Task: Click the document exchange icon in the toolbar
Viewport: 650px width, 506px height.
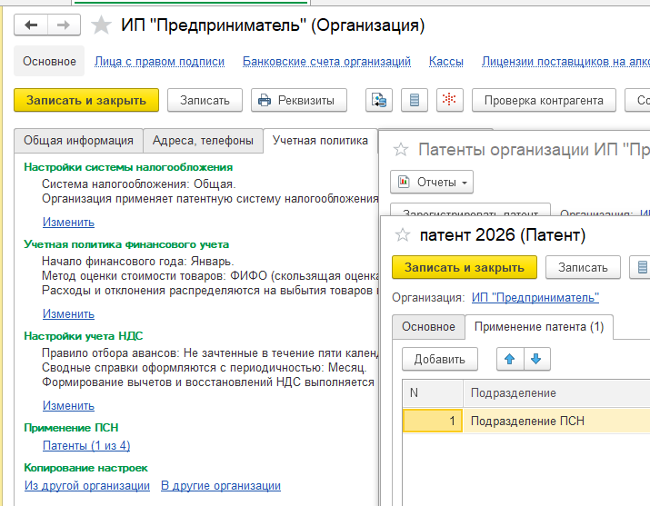Action: pos(379,100)
